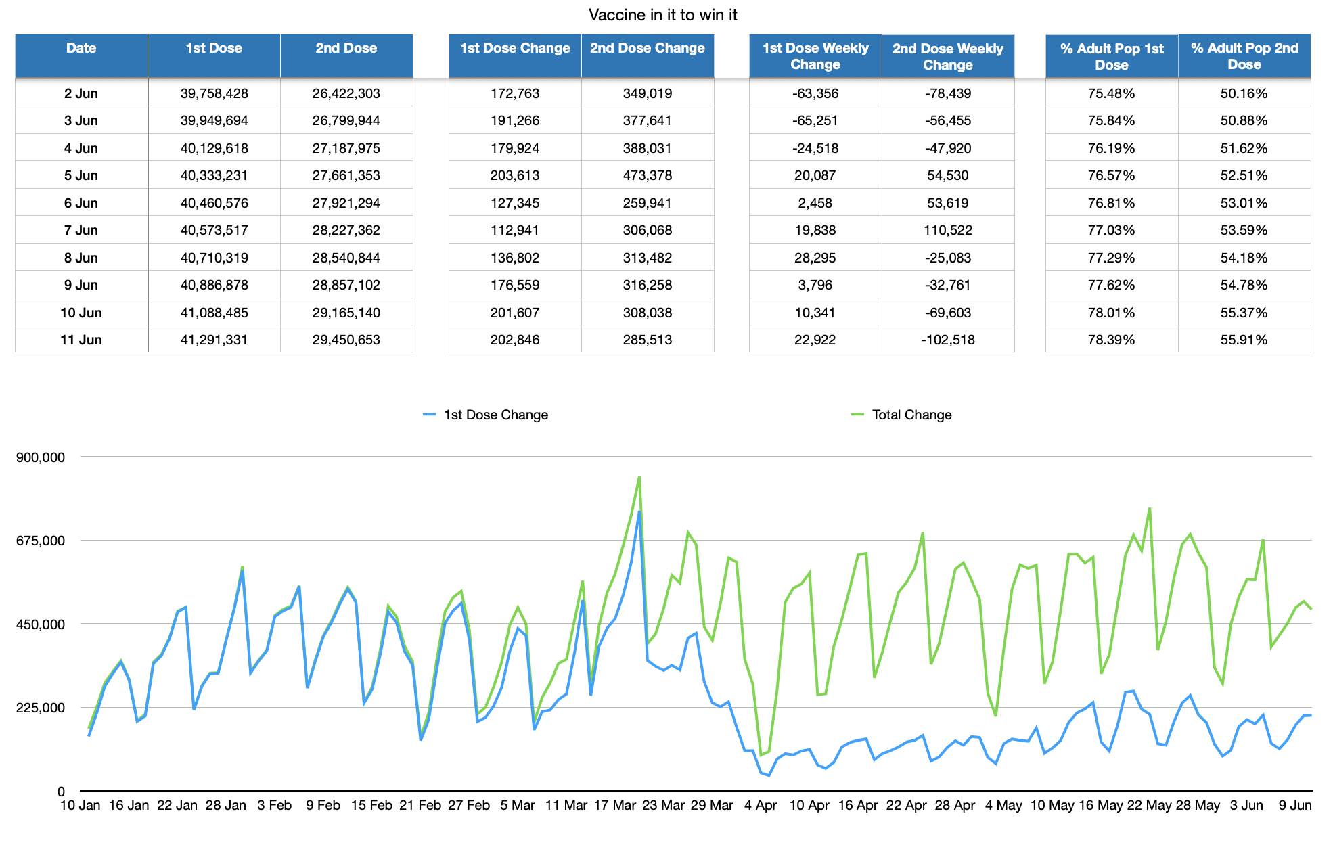The image size is (1333, 843).
Task: Click the 2nd Dose Weekly Change header
Action: [x=948, y=55]
